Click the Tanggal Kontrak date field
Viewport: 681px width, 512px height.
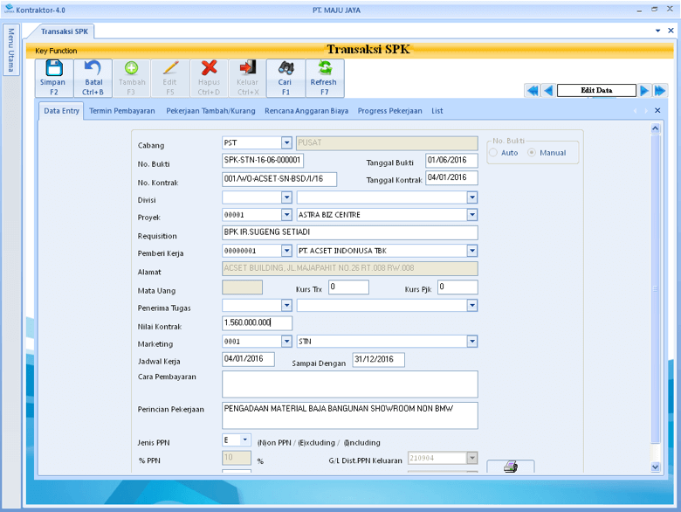451,177
